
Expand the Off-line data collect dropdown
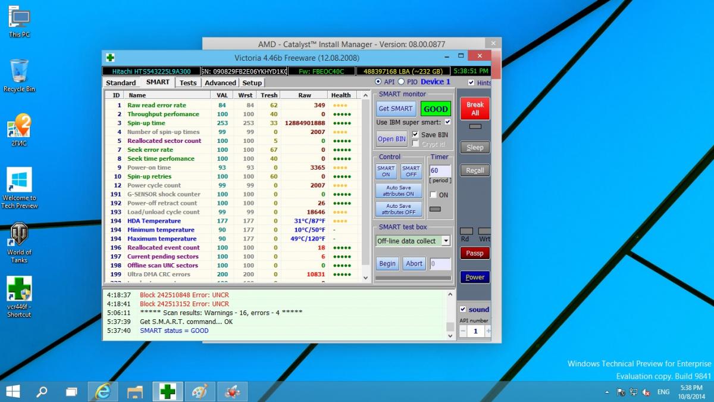point(446,241)
